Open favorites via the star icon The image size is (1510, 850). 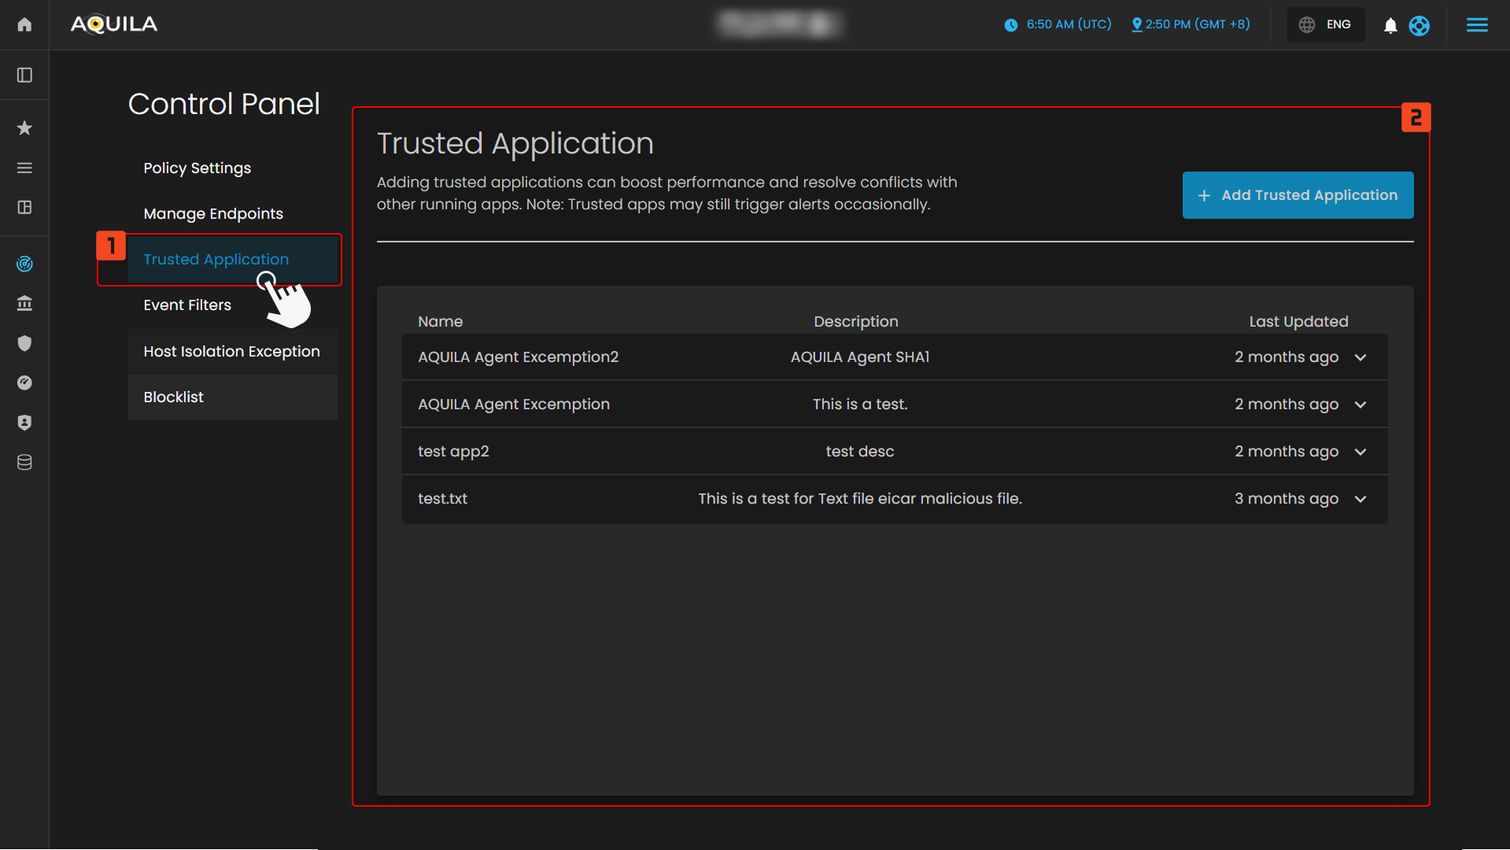[x=24, y=128]
